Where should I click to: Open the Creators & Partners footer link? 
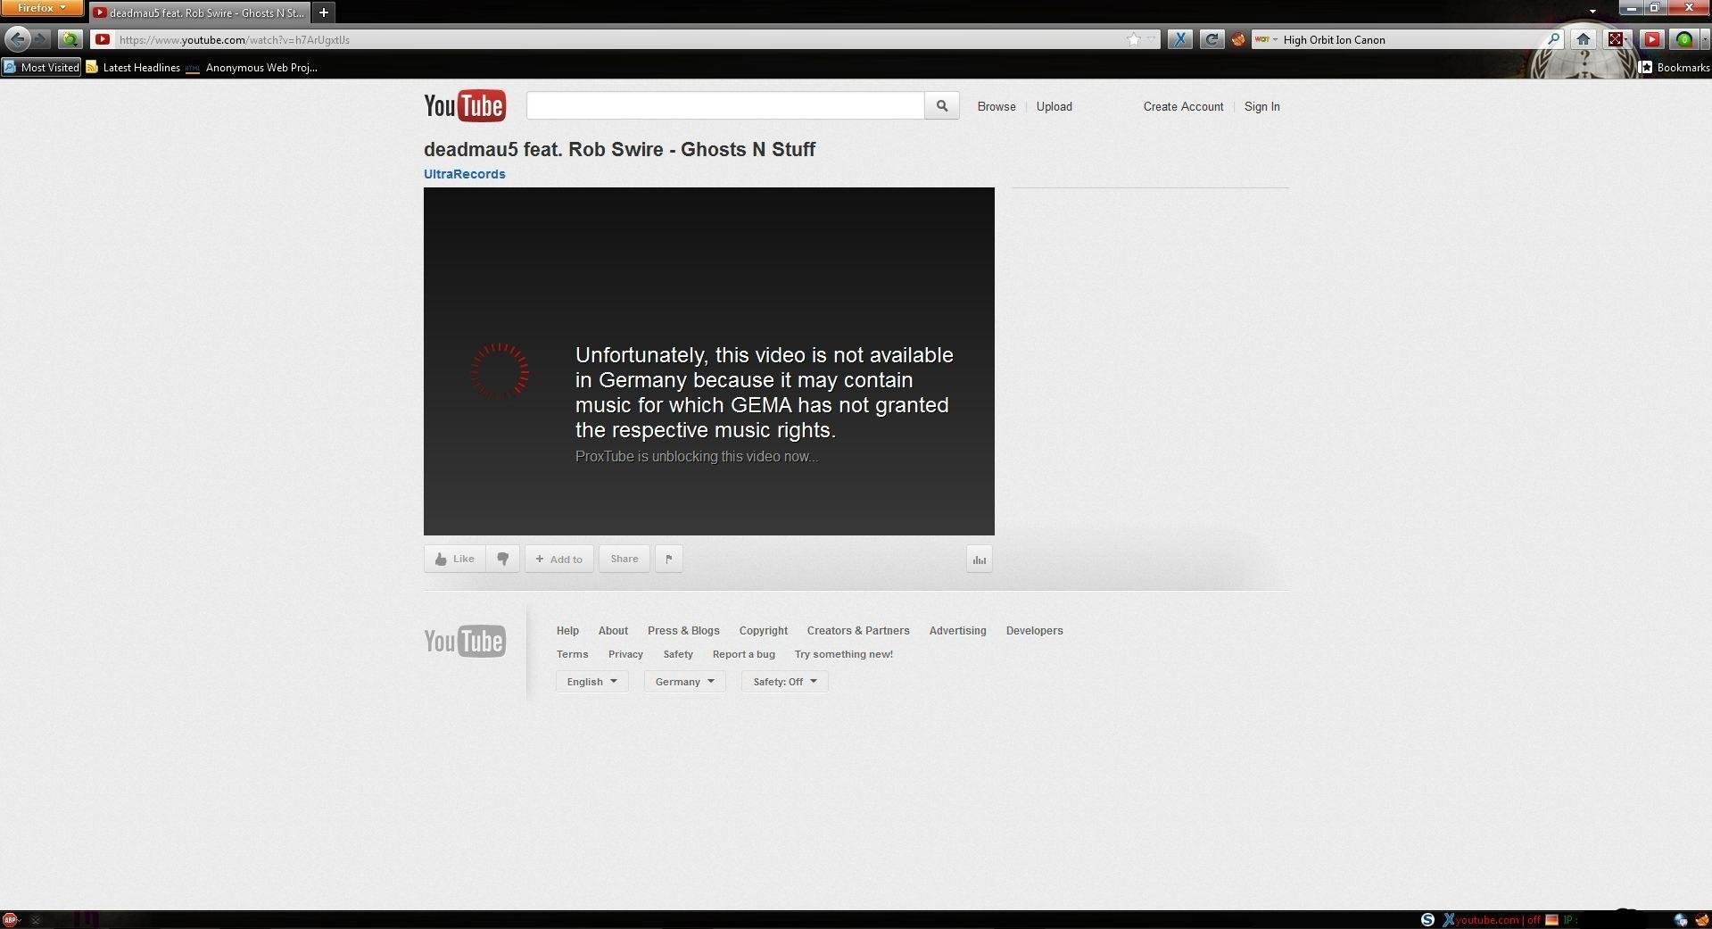point(858,630)
